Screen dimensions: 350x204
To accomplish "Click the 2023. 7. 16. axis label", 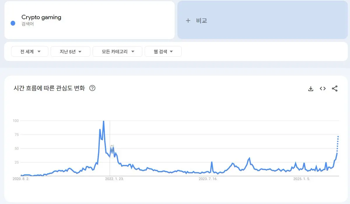I will [x=207, y=179].
